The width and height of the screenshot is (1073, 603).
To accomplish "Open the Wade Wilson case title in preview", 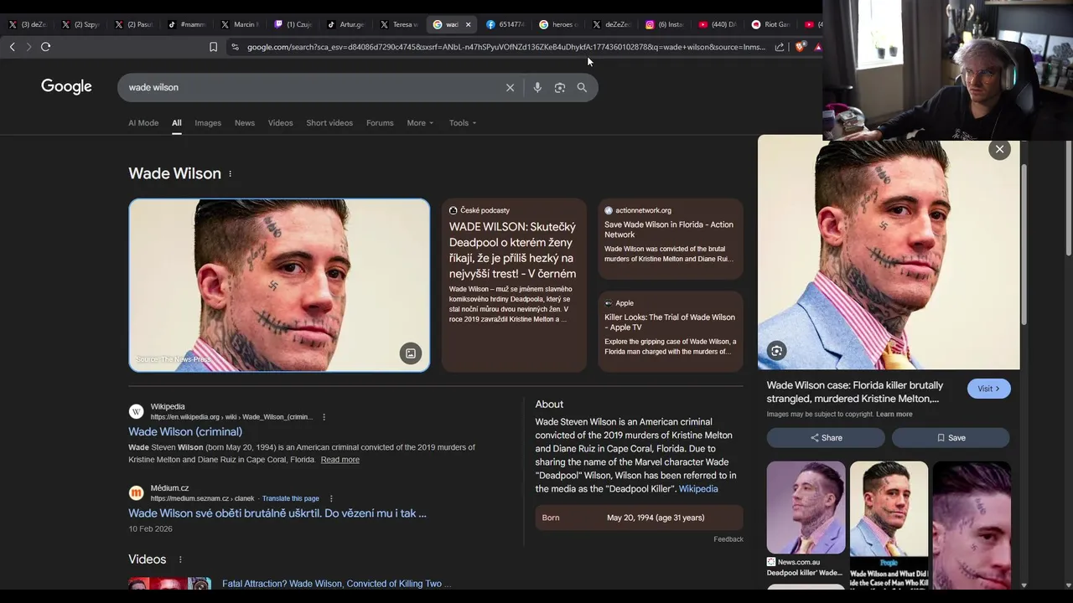I will point(855,392).
